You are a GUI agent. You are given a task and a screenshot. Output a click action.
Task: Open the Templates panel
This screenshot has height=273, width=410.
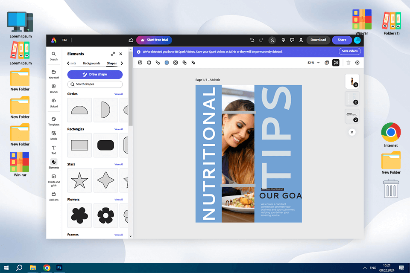click(54, 121)
